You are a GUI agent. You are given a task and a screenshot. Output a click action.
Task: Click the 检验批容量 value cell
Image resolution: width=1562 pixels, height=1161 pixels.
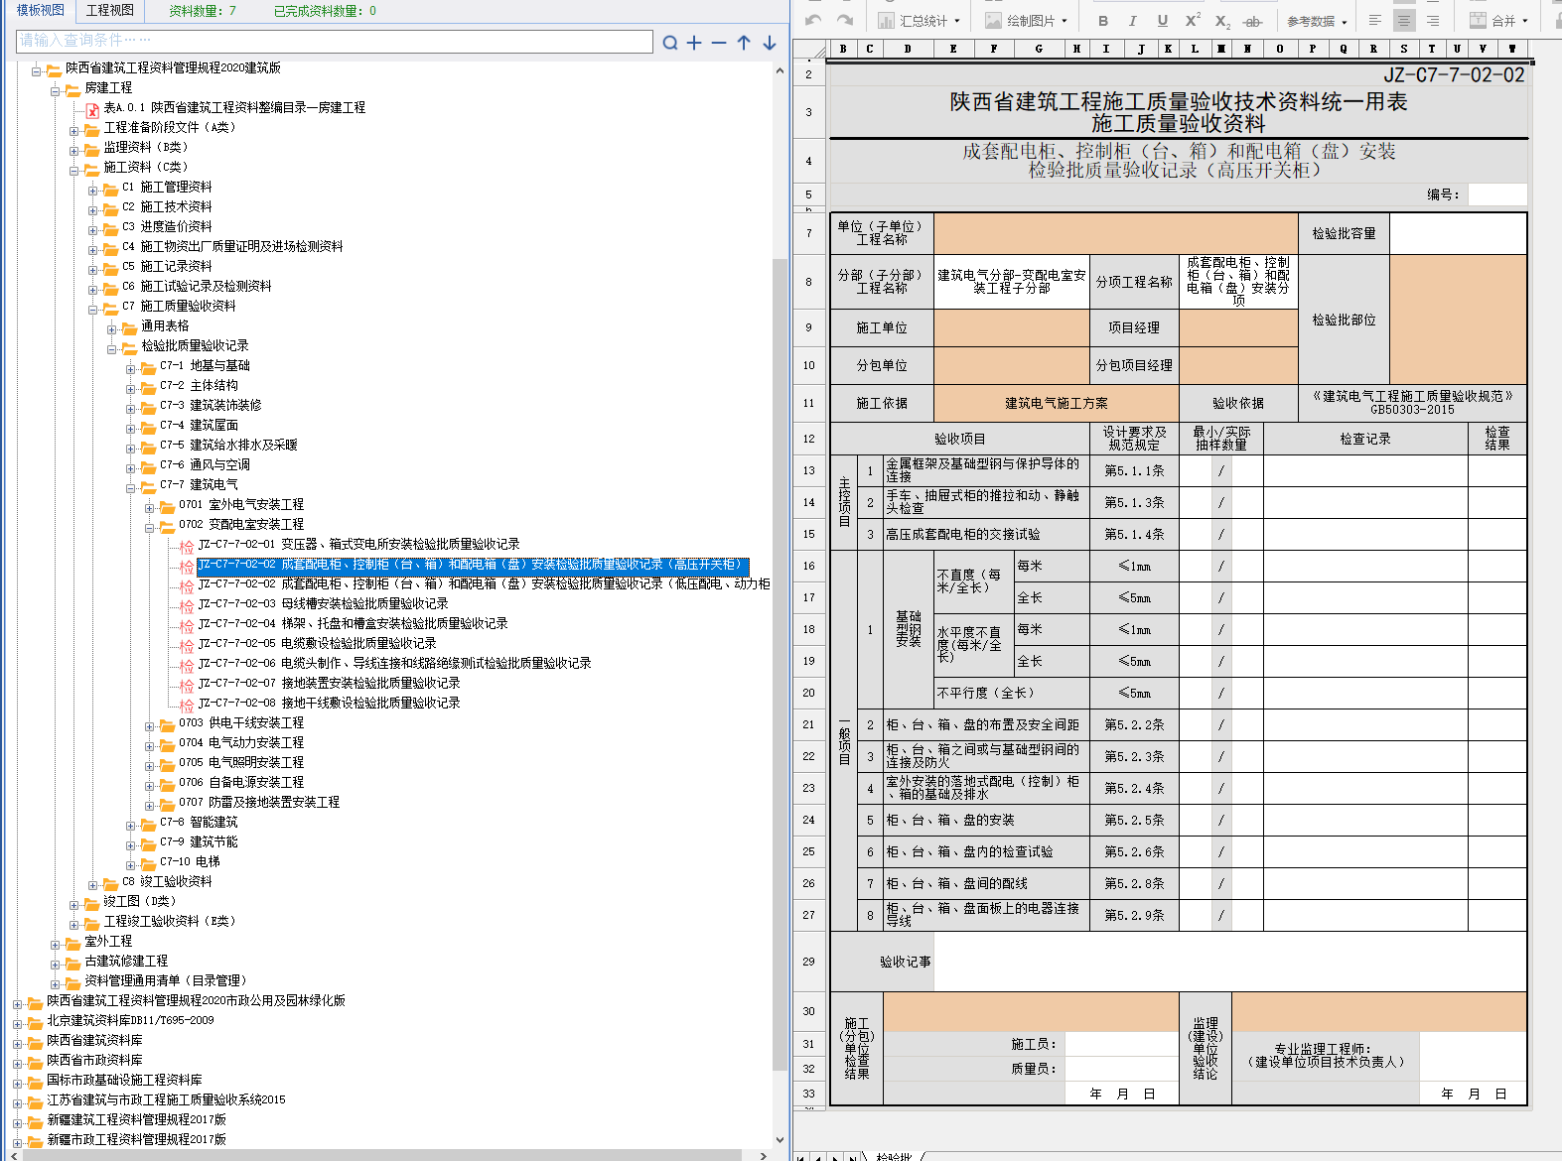tap(1458, 233)
